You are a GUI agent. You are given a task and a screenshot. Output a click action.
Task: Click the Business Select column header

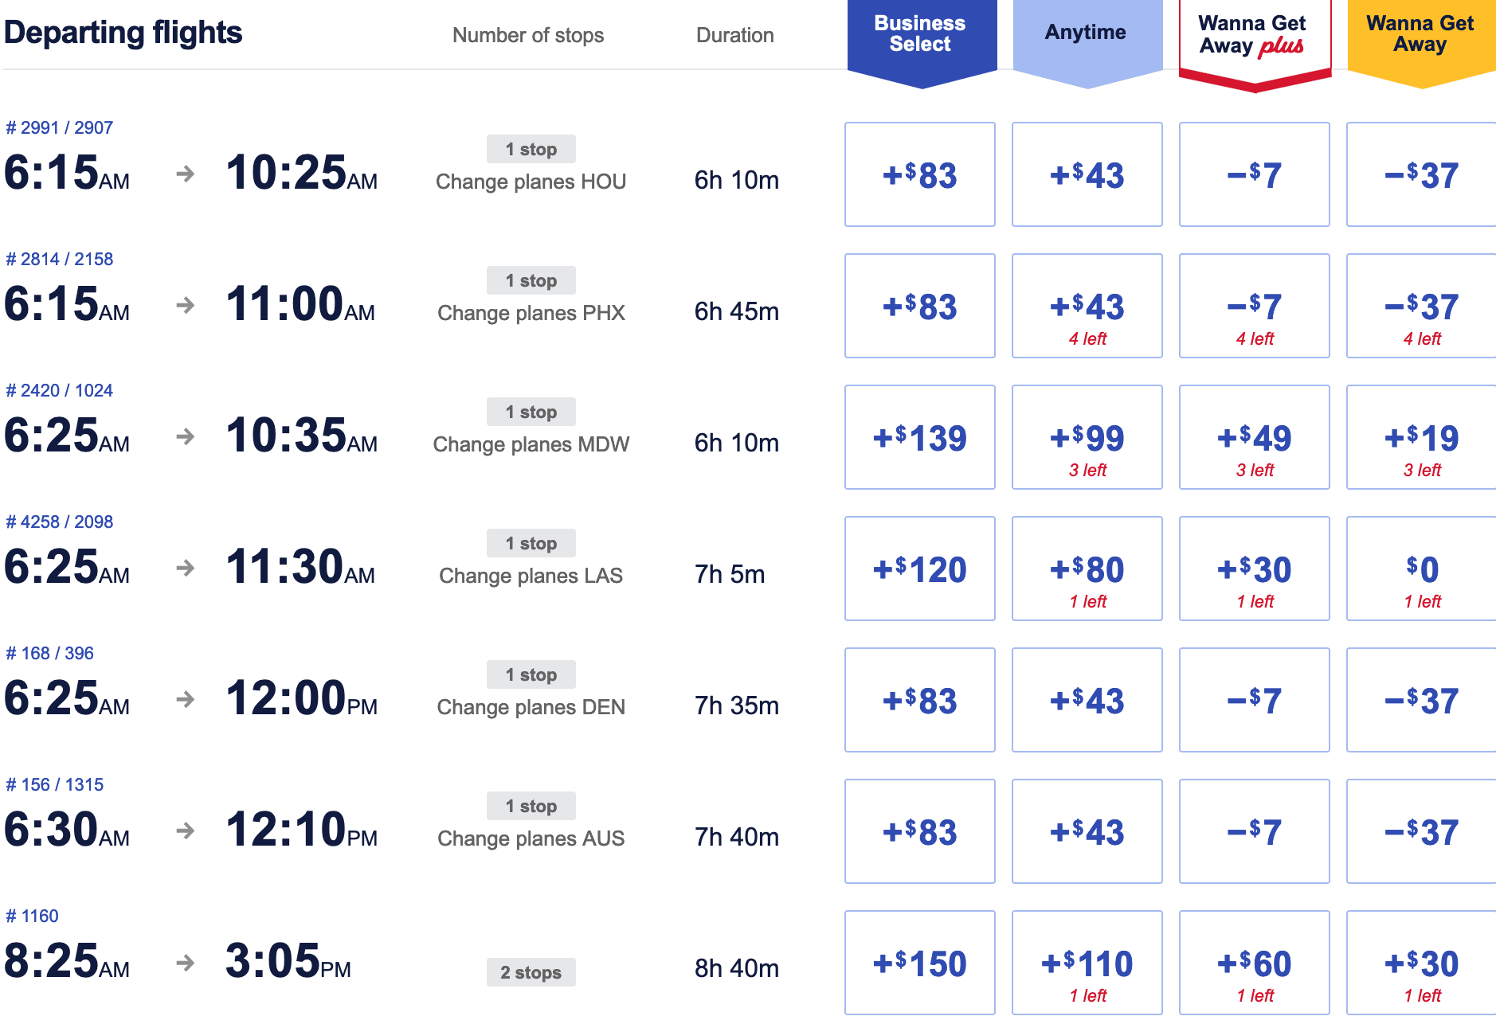(x=919, y=35)
